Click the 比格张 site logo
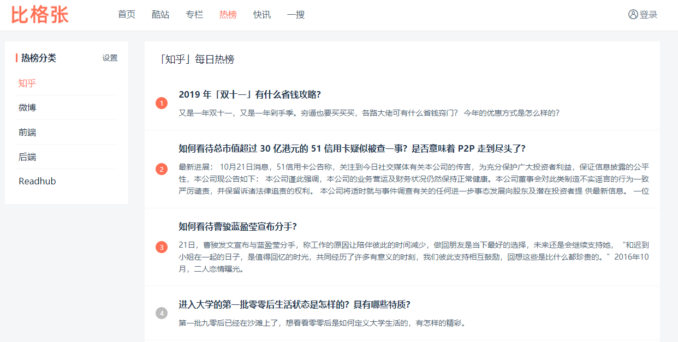Image resolution: width=678 pixels, height=342 pixels. pos(40,15)
